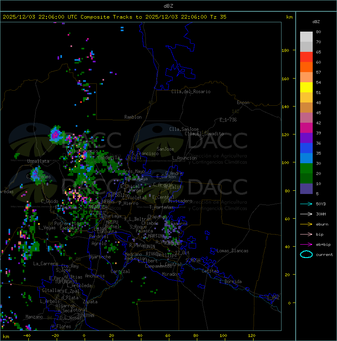Click the 'L_PAZ' map label
The width and height of the screenshot is (337, 341).
click(273, 298)
